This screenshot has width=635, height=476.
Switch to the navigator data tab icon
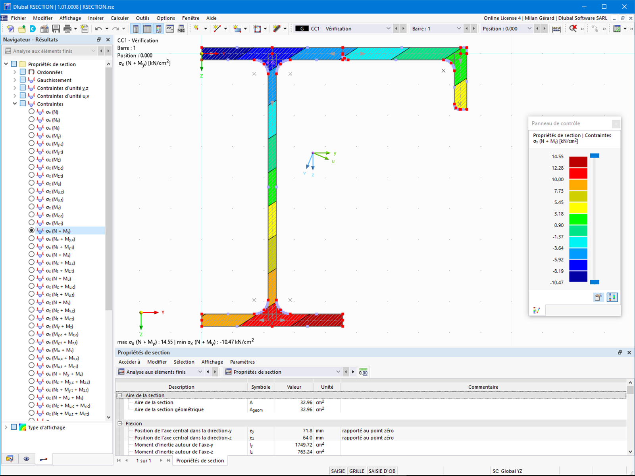click(10, 459)
